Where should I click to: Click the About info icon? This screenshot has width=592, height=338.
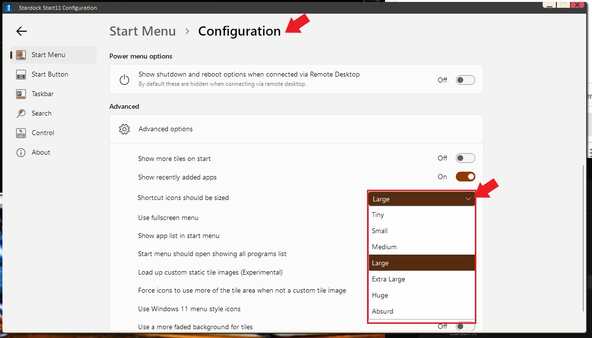(20, 153)
